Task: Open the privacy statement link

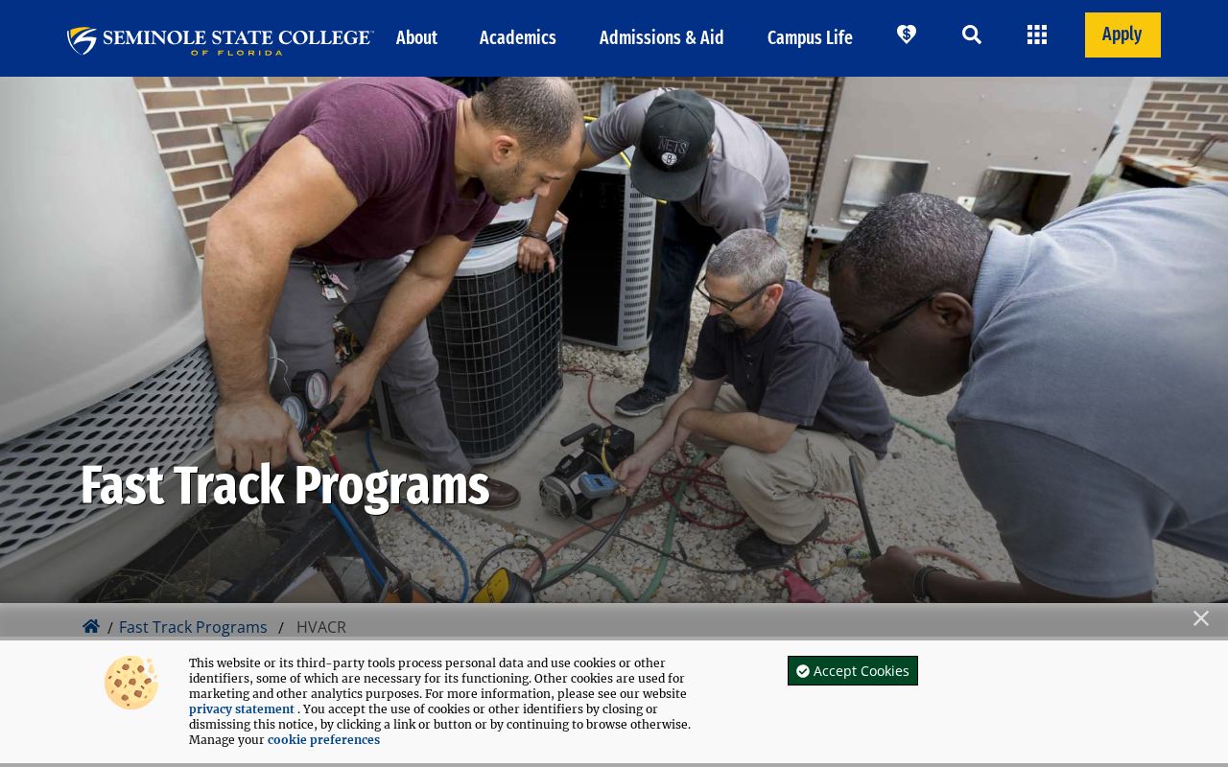Action: tap(242, 709)
